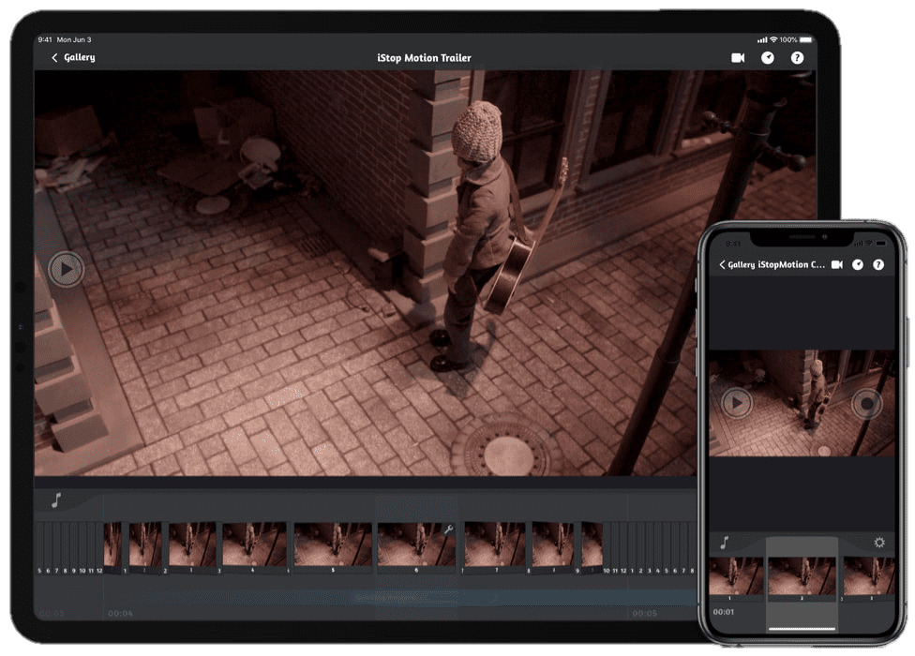Click the iStop Motion Trailer title
The image size is (915, 656).
tap(424, 57)
